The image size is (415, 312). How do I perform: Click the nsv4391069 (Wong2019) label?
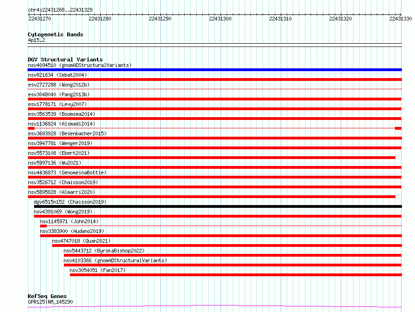click(63, 212)
